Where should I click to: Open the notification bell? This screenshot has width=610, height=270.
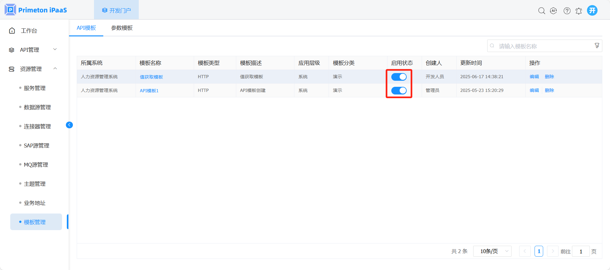pos(579,11)
